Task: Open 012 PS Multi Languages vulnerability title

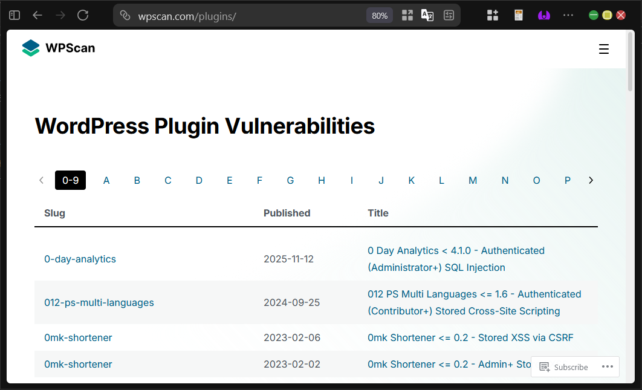Action: (x=475, y=303)
